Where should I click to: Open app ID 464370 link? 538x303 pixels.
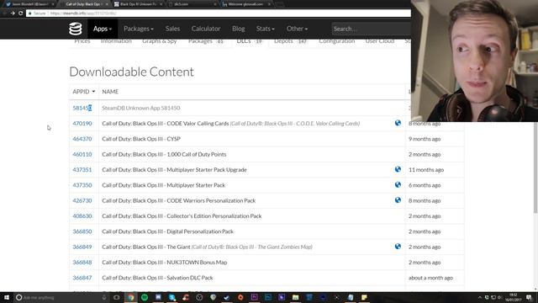coord(82,139)
